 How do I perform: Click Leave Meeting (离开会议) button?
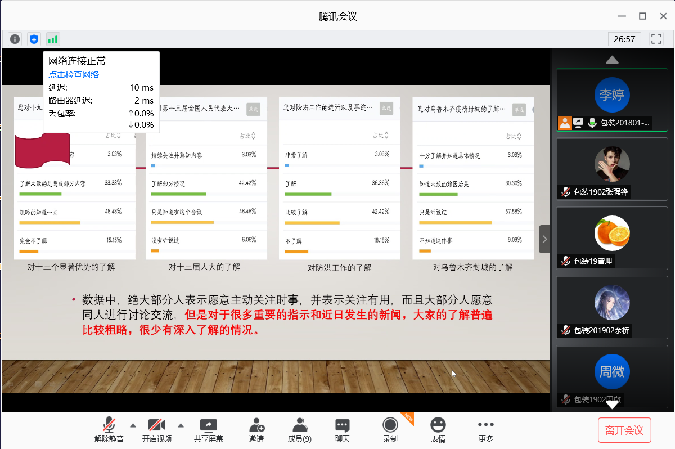[624, 430]
